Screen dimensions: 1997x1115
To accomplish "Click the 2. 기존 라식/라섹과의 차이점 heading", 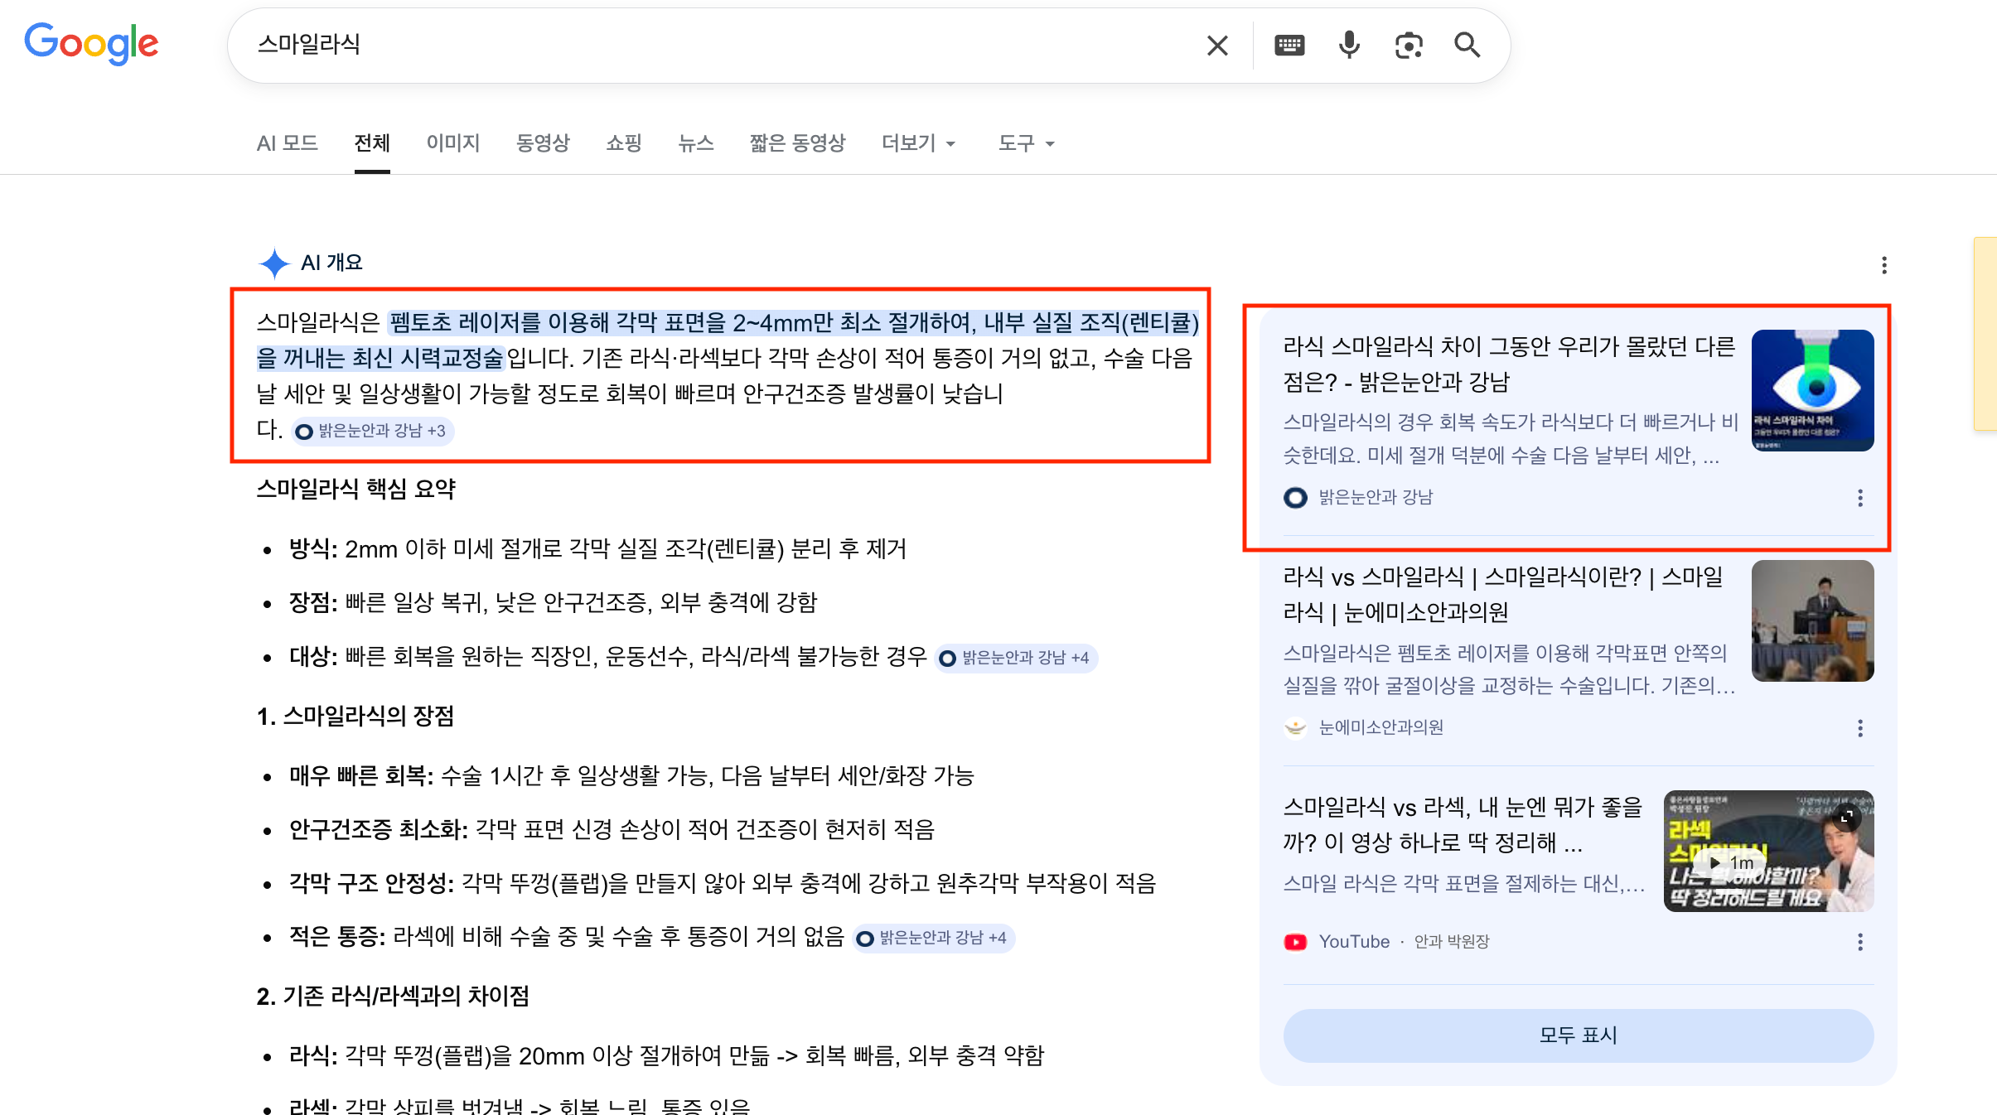I will tap(393, 997).
